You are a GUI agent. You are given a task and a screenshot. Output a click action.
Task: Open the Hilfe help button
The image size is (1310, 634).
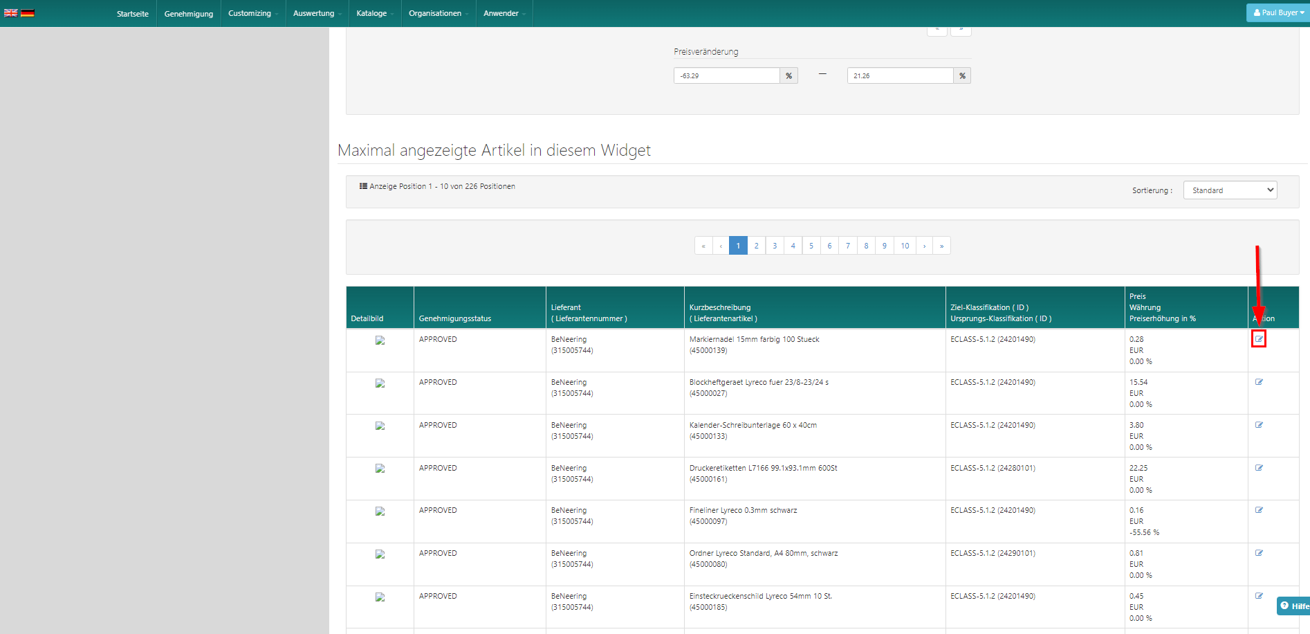point(1293,606)
